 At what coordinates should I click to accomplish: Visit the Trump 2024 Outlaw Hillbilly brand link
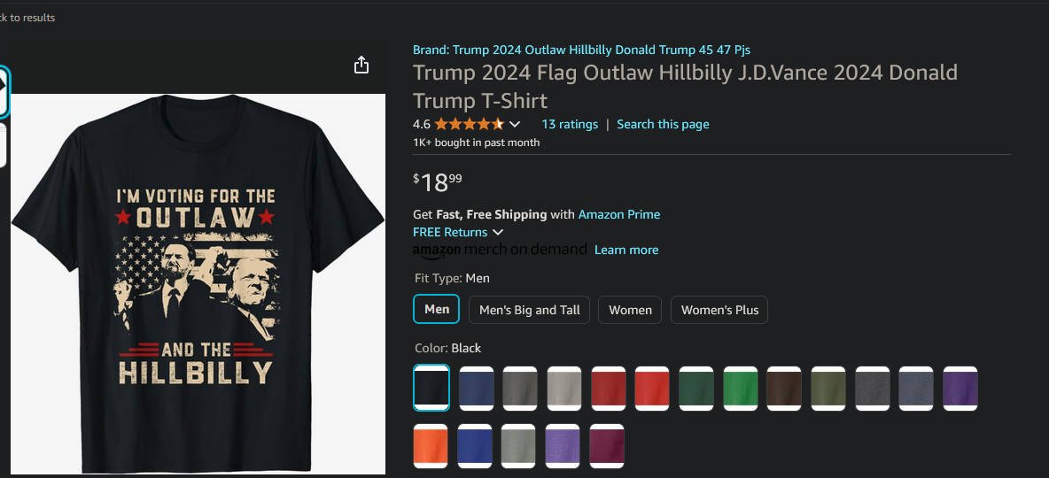click(x=581, y=50)
